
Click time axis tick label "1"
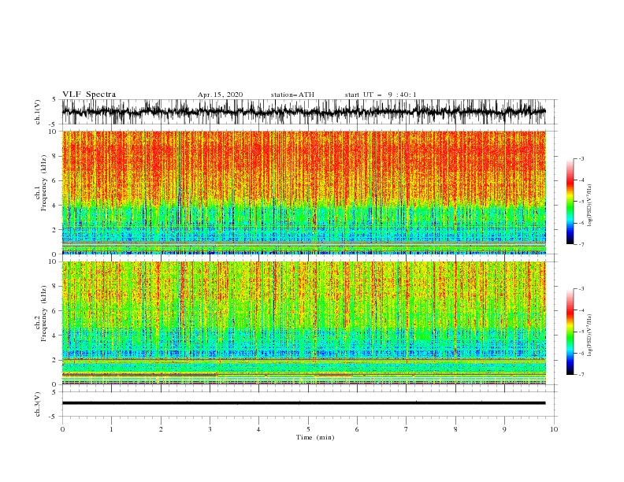[x=111, y=429]
